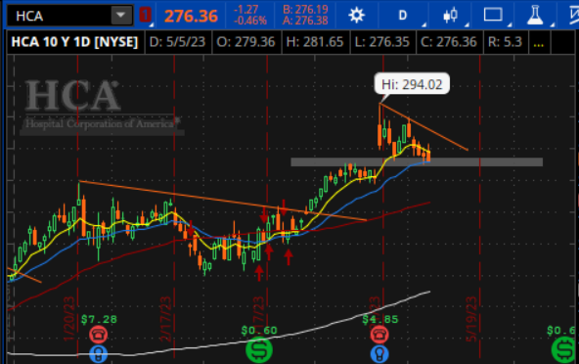This screenshot has height=364, width=579.
Task: Open the candlestick chart style menu
Action: point(451,16)
